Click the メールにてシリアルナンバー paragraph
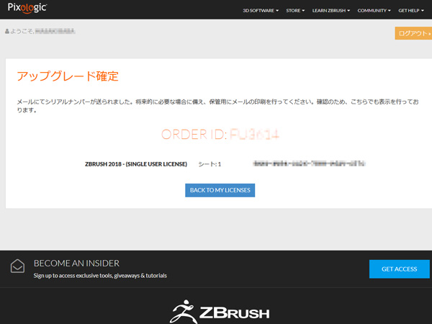Screen dimensions: 432x324 pyautogui.click(x=217, y=106)
